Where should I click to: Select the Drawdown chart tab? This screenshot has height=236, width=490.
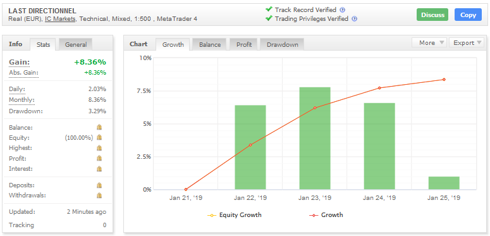click(282, 44)
